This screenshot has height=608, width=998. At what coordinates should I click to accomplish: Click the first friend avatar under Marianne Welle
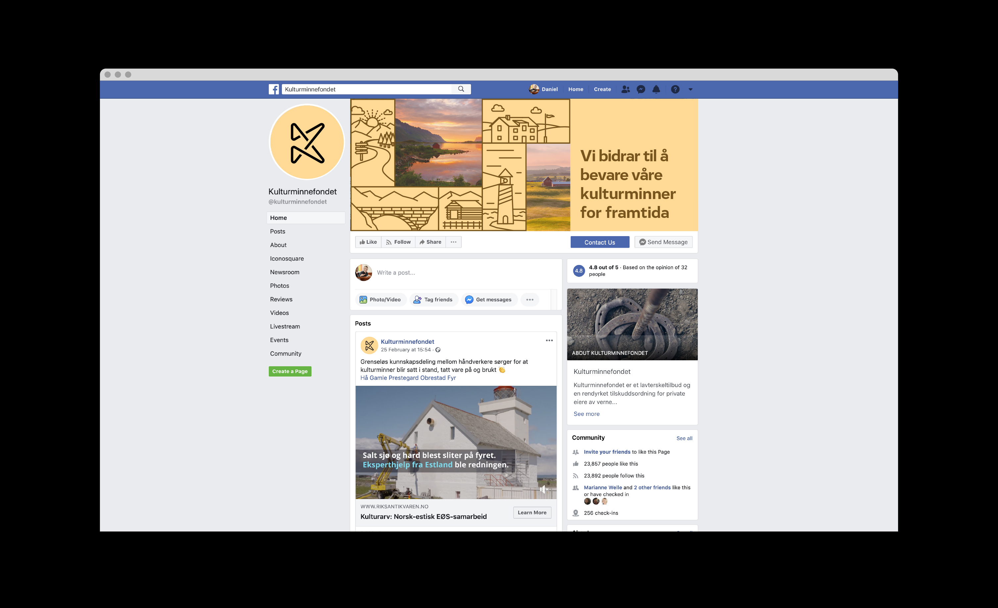point(587,501)
